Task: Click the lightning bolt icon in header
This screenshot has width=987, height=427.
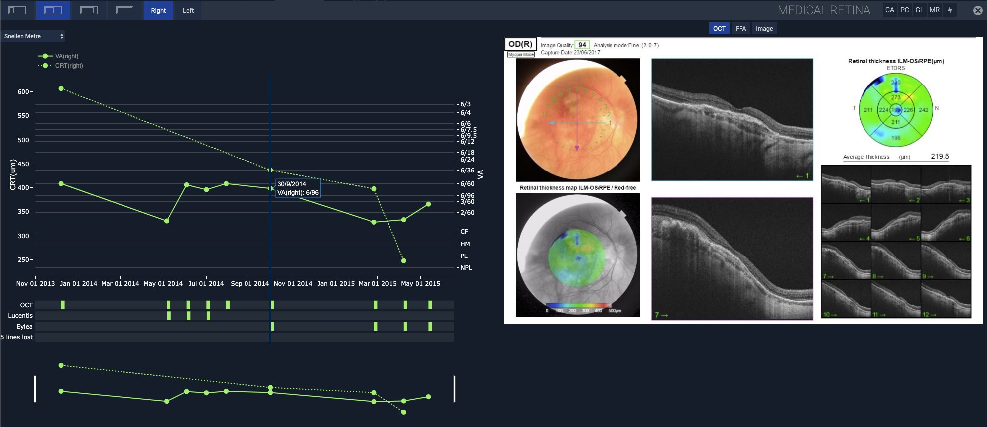Action: [x=950, y=10]
